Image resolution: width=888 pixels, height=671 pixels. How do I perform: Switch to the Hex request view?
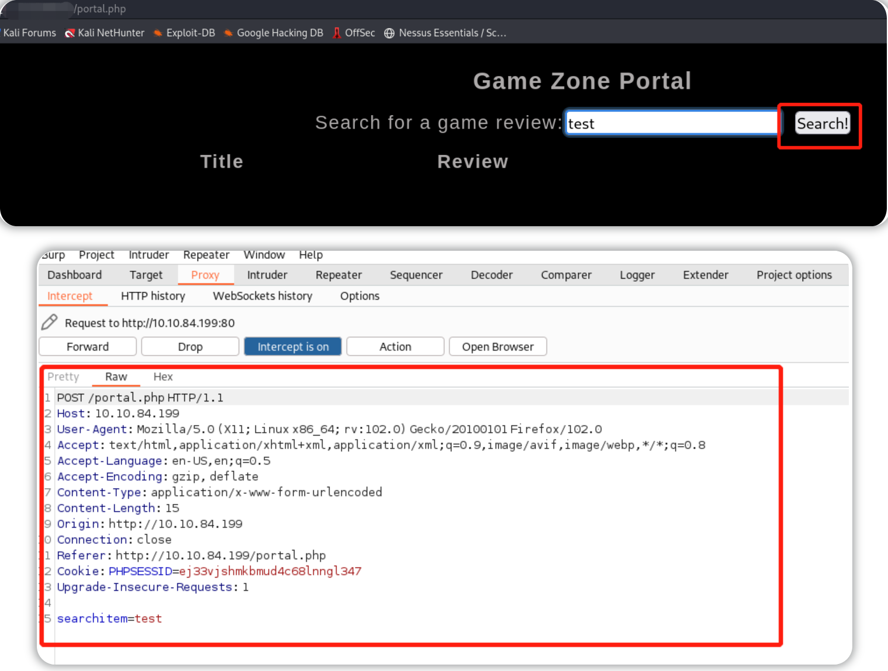click(x=163, y=377)
